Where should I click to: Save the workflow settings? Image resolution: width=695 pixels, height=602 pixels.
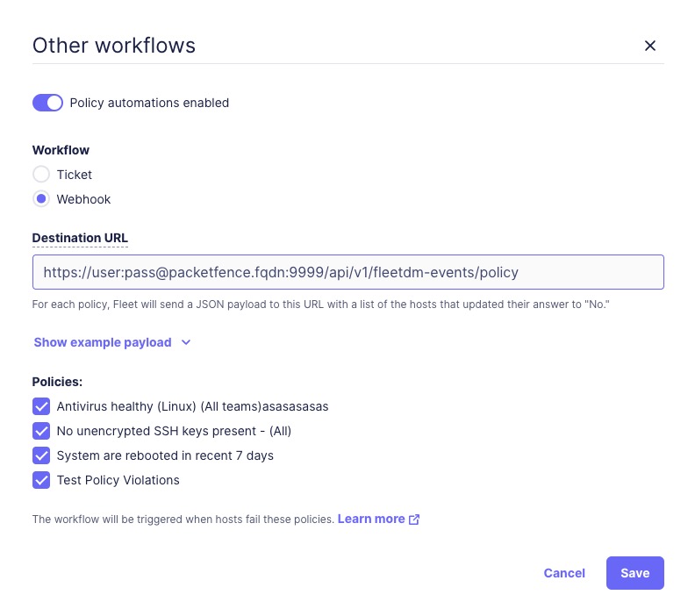pos(634,573)
